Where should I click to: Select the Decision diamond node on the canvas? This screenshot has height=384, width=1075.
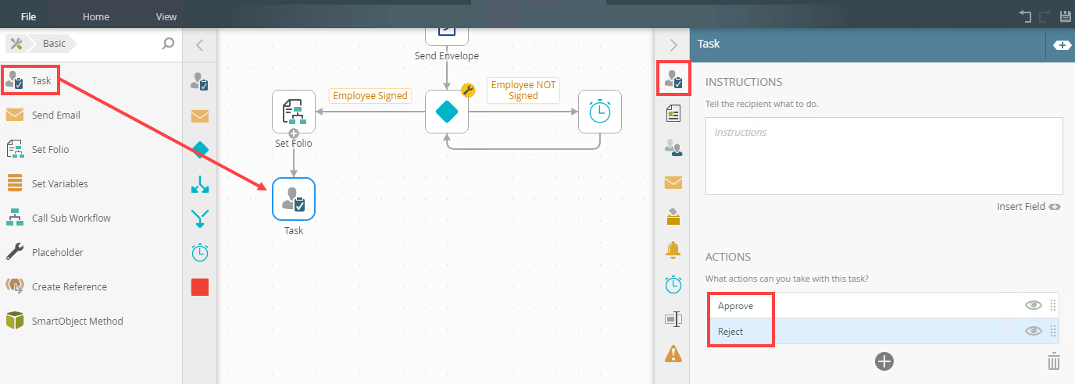coord(447,112)
